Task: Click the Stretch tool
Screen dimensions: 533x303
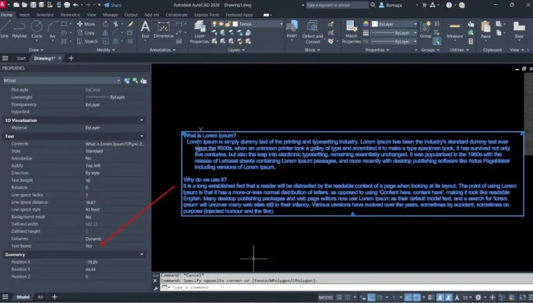Action: (87, 42)
